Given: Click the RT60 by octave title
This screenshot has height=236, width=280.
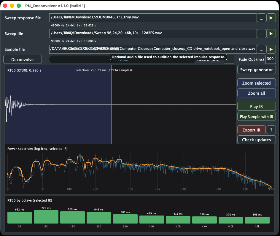Looking at the screenshot, I should click(30, 200).
